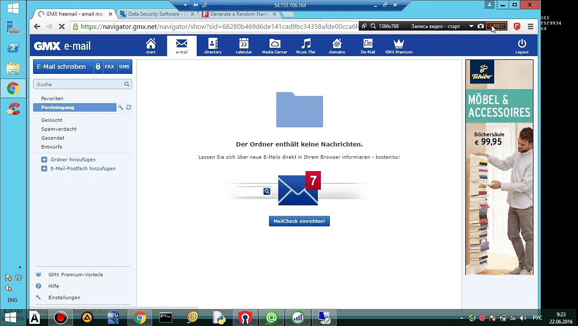Open the Favoriten folder
The width and height of the screenshot is (578, 326).
tap(52, 98)
